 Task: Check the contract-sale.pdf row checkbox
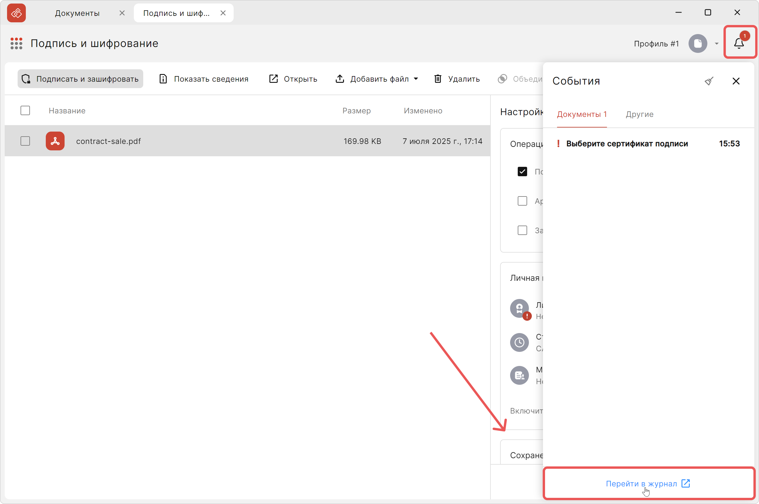25,141
